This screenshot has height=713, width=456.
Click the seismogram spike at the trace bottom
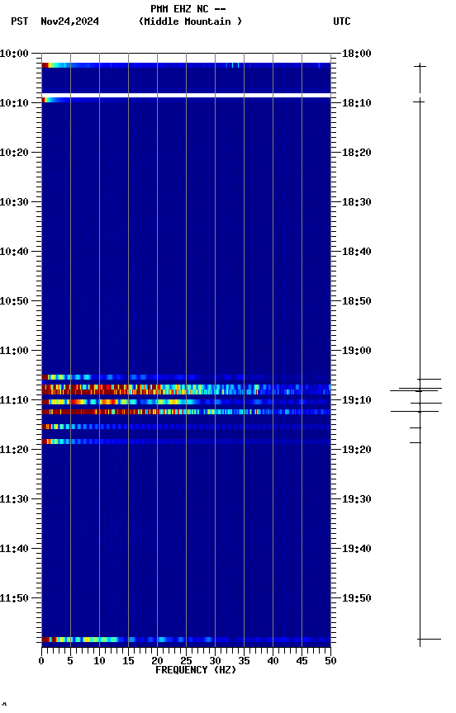pyautogui.click(x=429, y=639)
